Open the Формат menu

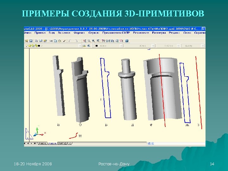[79, 33]
